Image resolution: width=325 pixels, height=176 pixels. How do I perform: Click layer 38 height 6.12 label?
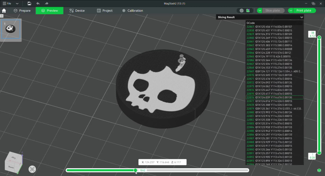click(x=312, y=34)
